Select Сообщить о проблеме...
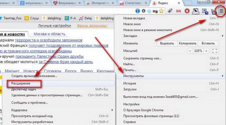 tap(59, 102)
